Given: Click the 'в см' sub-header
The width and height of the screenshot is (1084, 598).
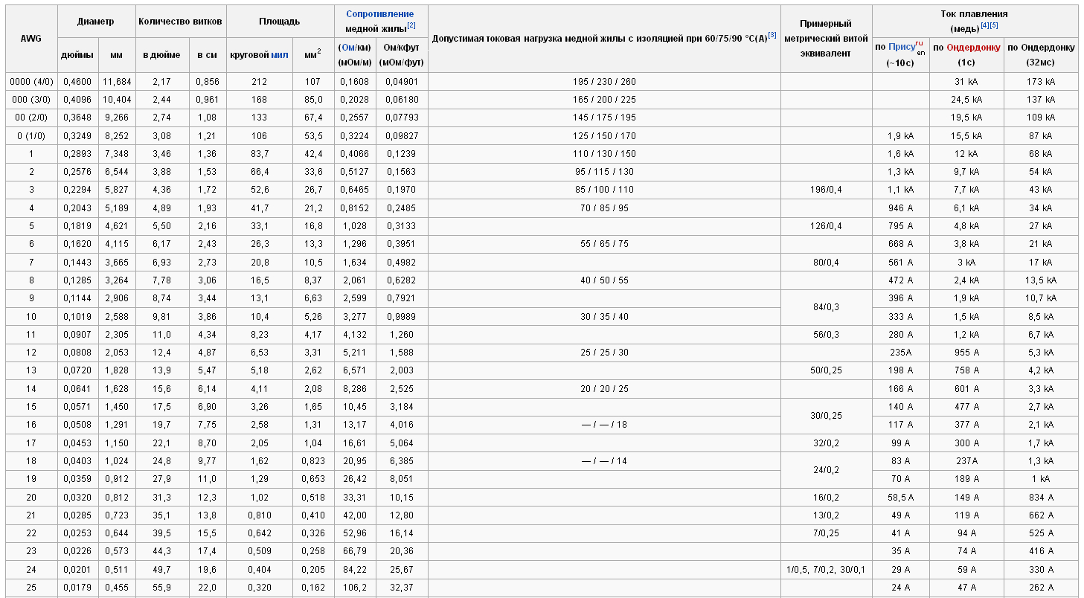Looking at the screenshot, I should click(x=208, y=55).
